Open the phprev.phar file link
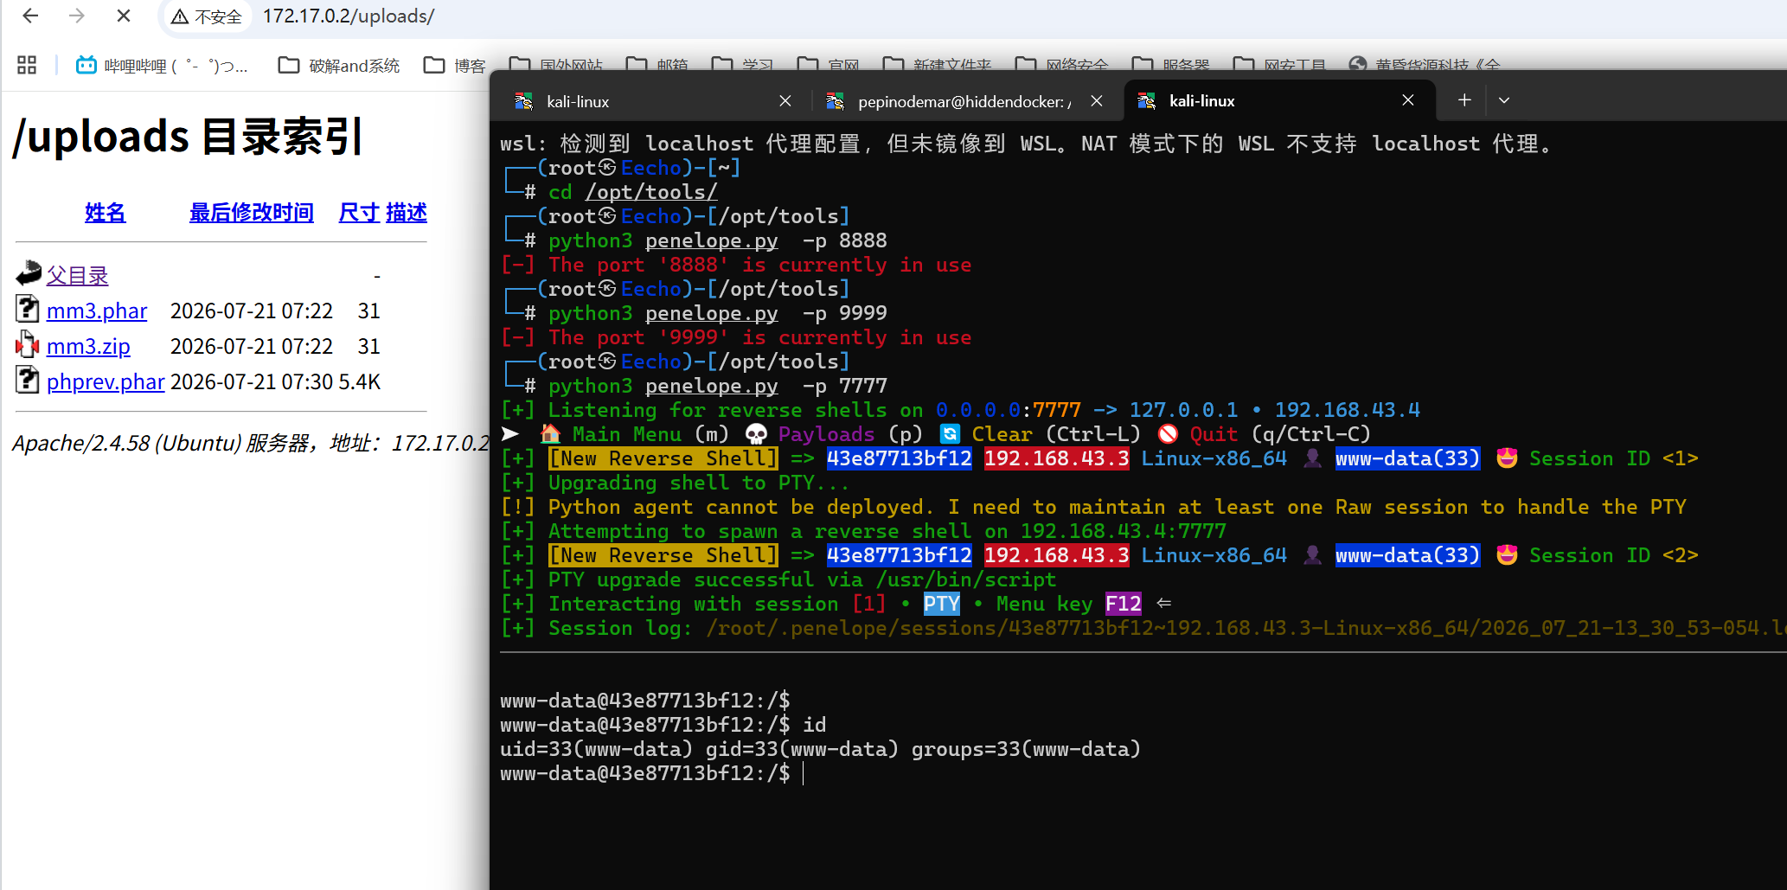Viewport: 1787px width, 890px height. click(106, 382)
